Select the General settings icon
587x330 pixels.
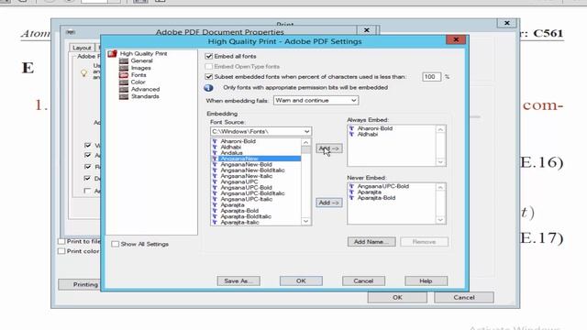[124, 61]
